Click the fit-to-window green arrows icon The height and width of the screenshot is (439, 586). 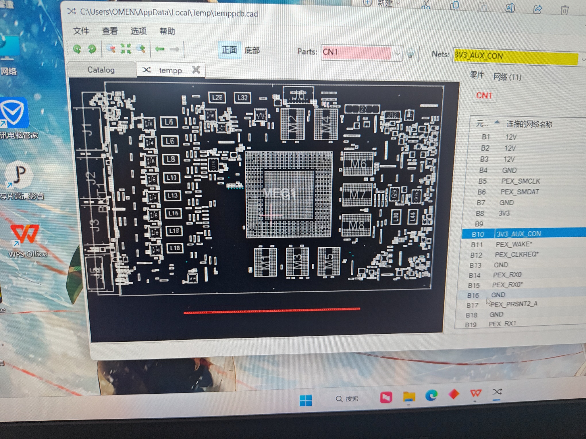(126, 49)
